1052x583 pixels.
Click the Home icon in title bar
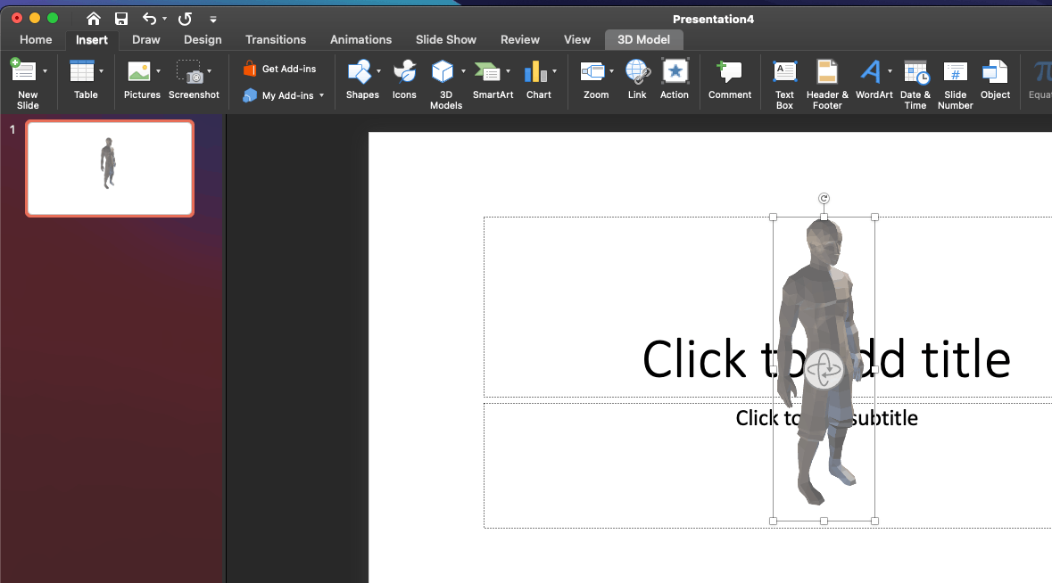coord(94,19)
